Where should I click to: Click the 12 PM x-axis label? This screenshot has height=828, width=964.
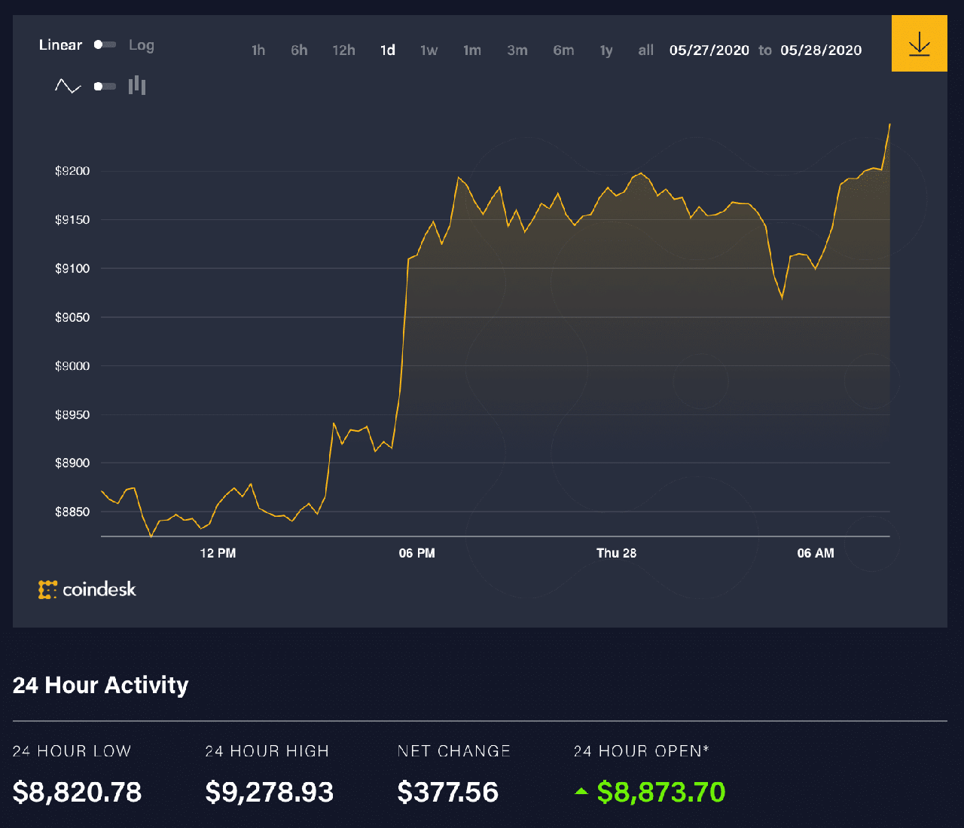[x=218, y=553]
